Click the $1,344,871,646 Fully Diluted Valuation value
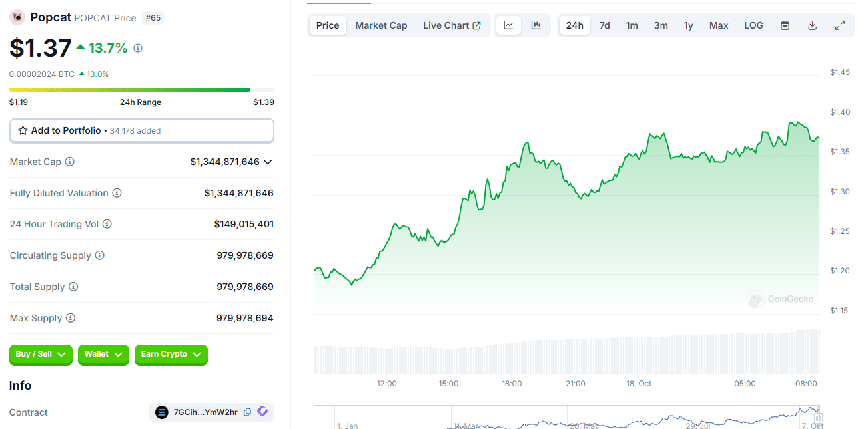The width and height of the screenshot is (858, 429). tap(239, 193)
